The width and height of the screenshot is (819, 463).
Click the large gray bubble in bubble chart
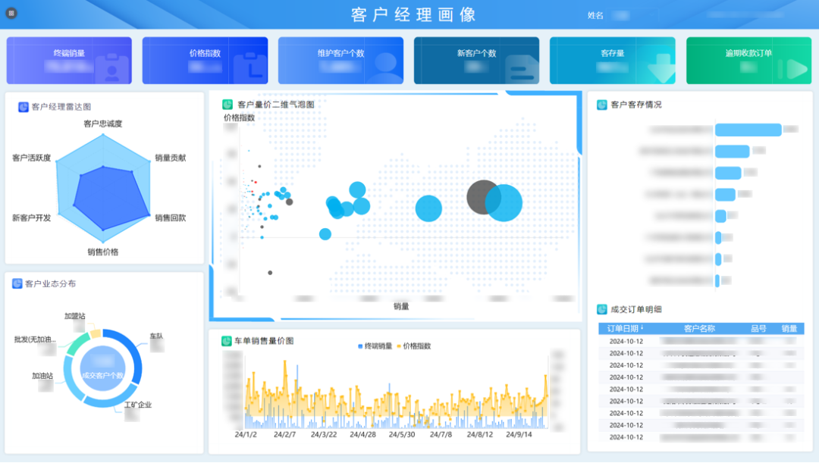[x=481, y=196]
